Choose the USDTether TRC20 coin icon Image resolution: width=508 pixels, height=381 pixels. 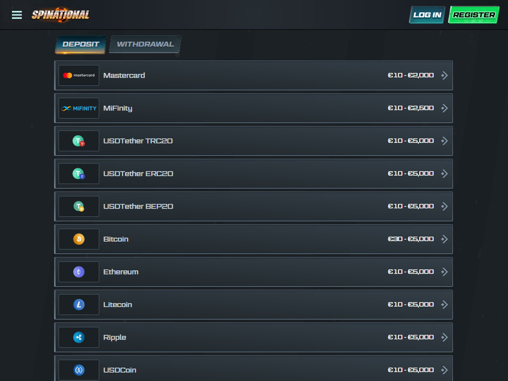[x=79, y=141]
